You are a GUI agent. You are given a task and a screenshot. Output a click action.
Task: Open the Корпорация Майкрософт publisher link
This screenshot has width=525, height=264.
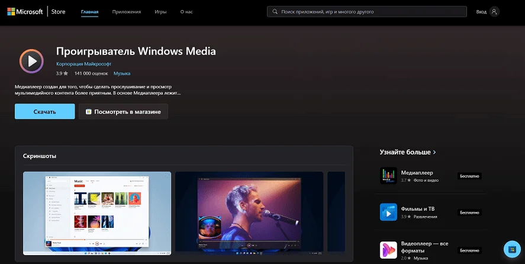(x=83, y=64)
